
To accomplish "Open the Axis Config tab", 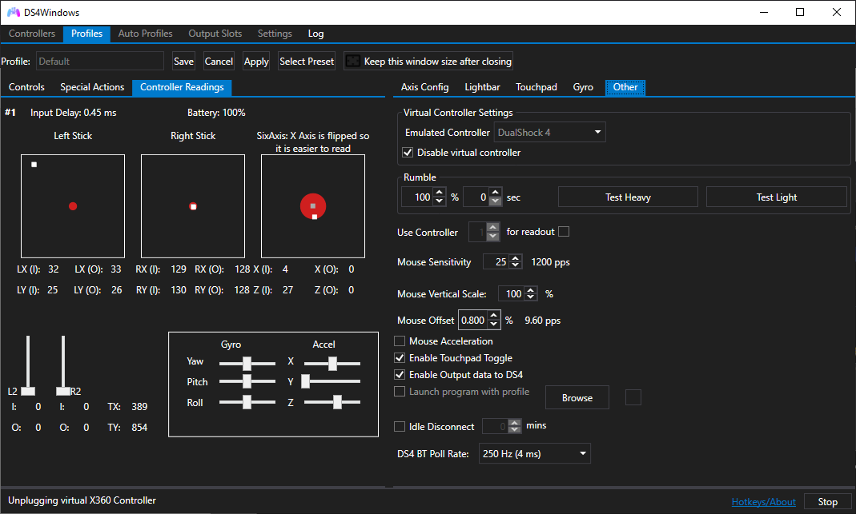I will 424,87.
